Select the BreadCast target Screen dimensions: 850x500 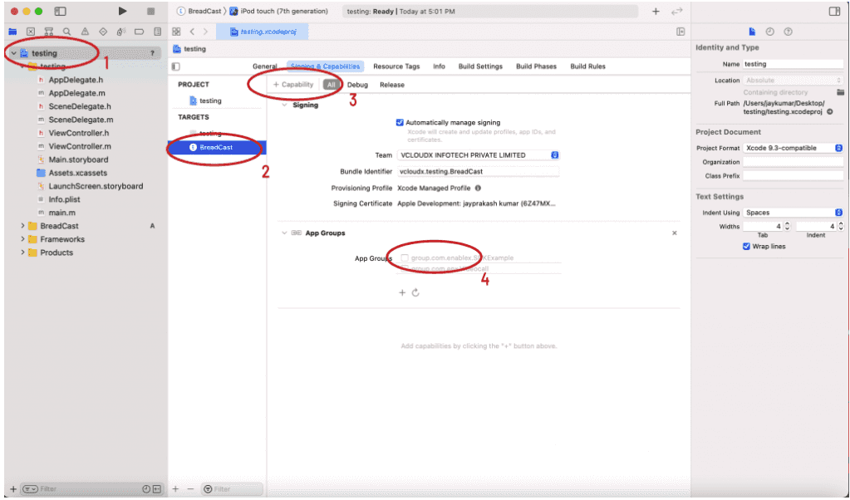(x=218, y=147)
